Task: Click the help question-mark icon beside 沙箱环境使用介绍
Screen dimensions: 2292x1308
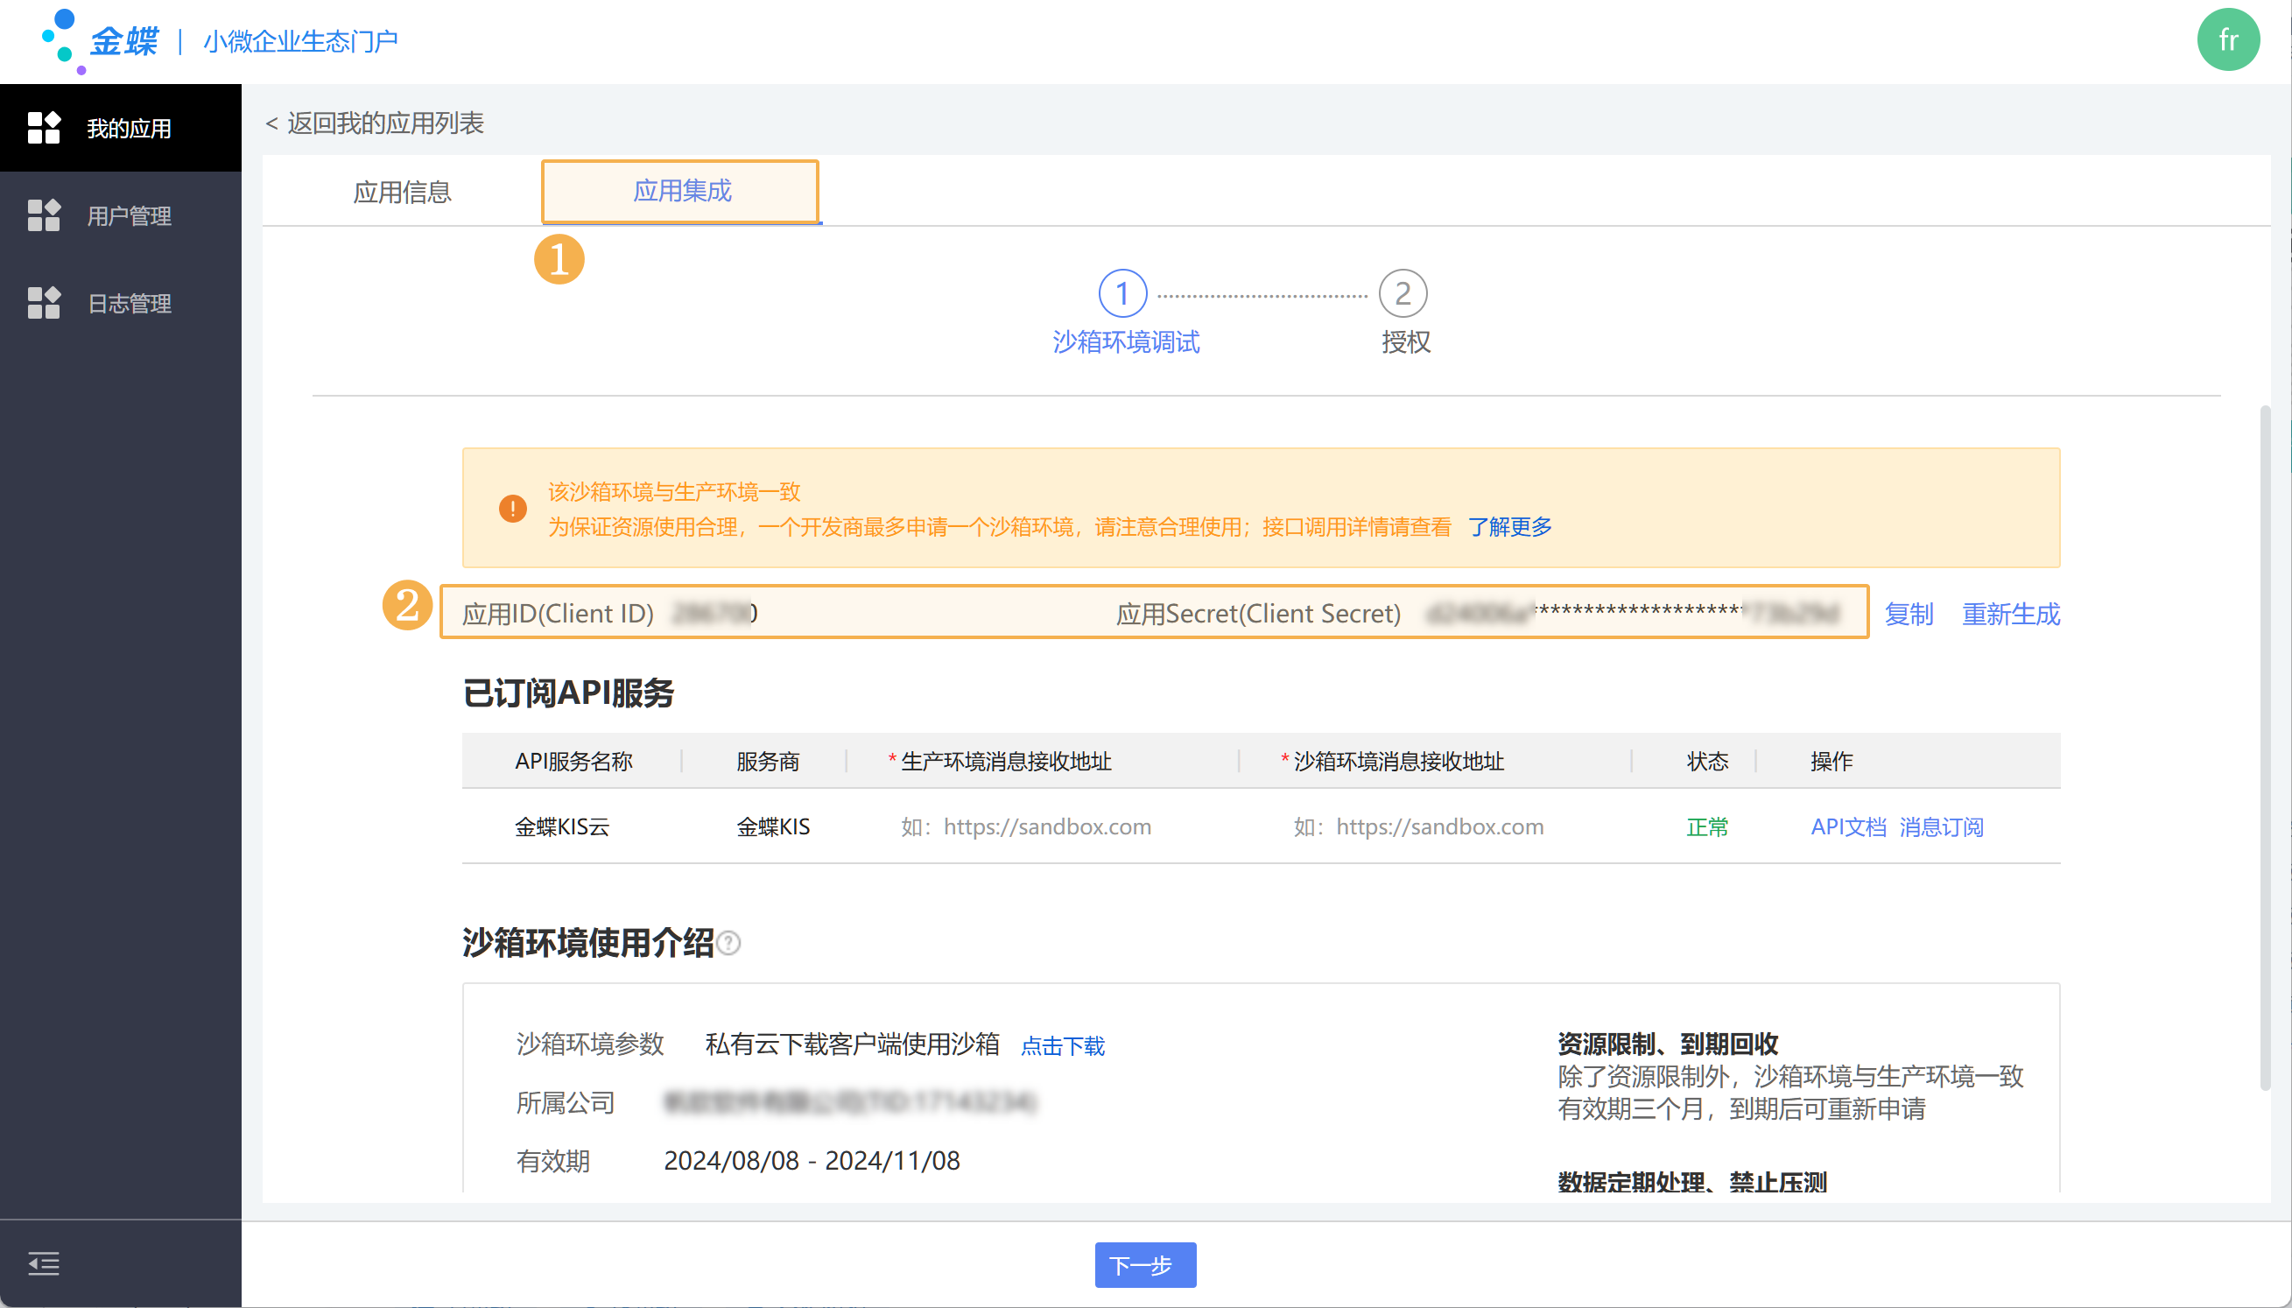Action: (729, 943)
